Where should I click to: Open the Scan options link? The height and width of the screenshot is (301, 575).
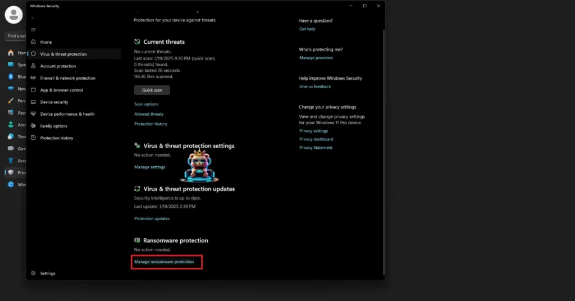click(x=146, y=104)
